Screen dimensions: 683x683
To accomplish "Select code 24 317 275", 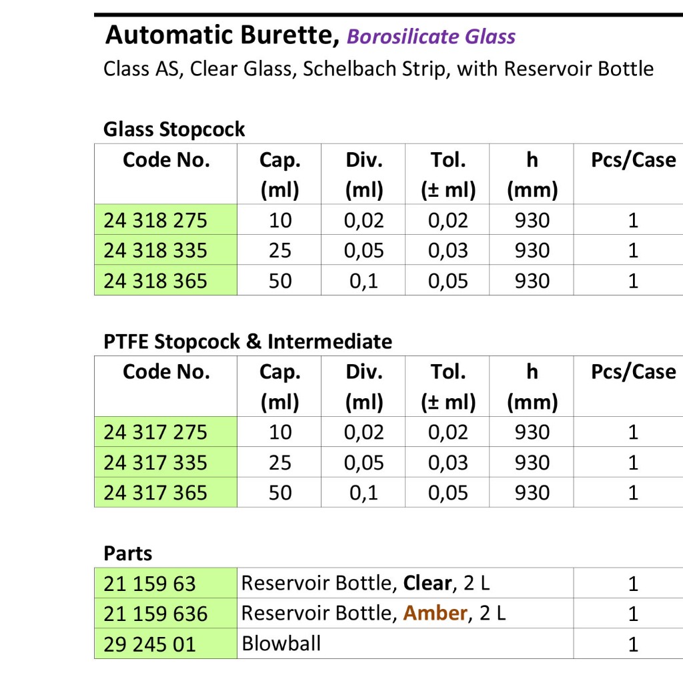I will click(155, 432).
